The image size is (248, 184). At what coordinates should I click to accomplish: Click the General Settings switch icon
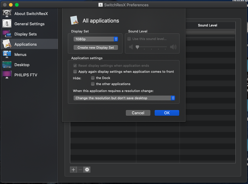(7, 23)
